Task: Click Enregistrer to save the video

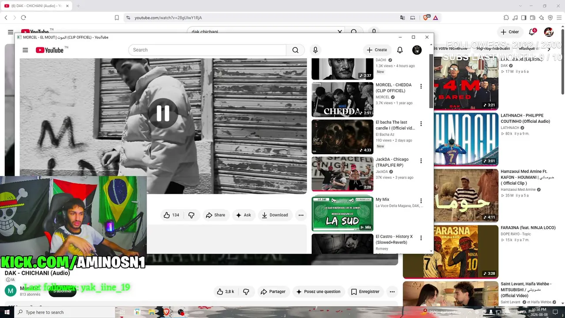Action: (x=365, y=291)
